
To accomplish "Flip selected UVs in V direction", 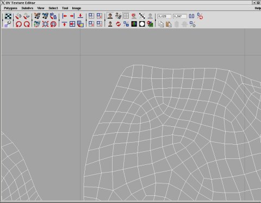I will pos(27,16).
